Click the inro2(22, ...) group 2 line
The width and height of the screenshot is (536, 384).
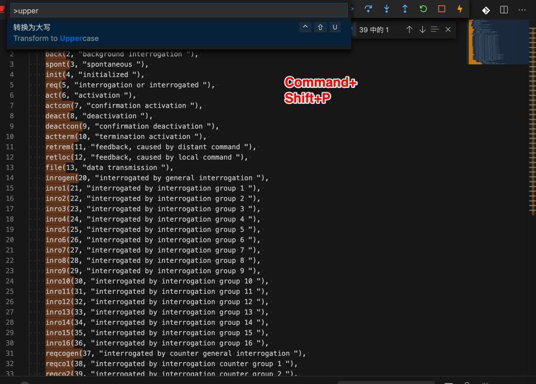click(153, 199)
